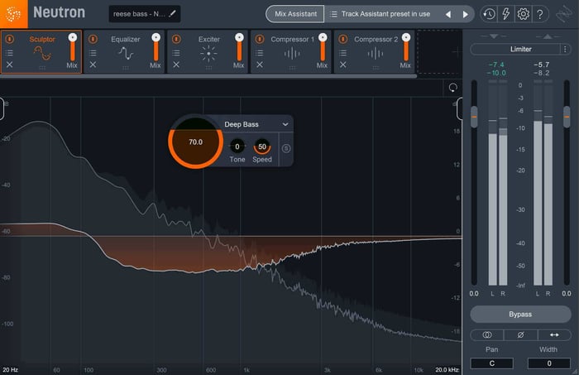Toggle the phase invert icon
This screenshot has height=375, width=579.
520,334
